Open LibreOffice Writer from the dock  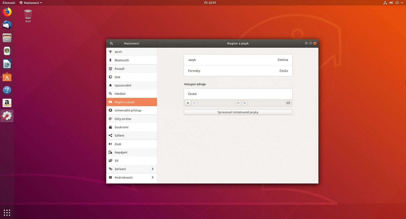click(7, 64)
